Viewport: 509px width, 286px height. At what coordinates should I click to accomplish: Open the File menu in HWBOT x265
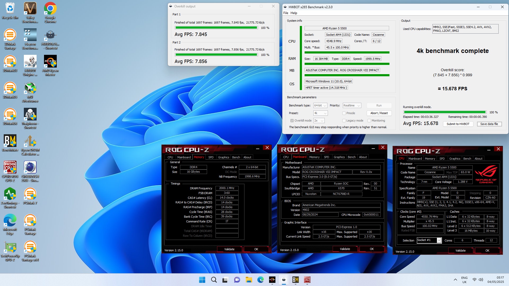click(x=286, y=13)
